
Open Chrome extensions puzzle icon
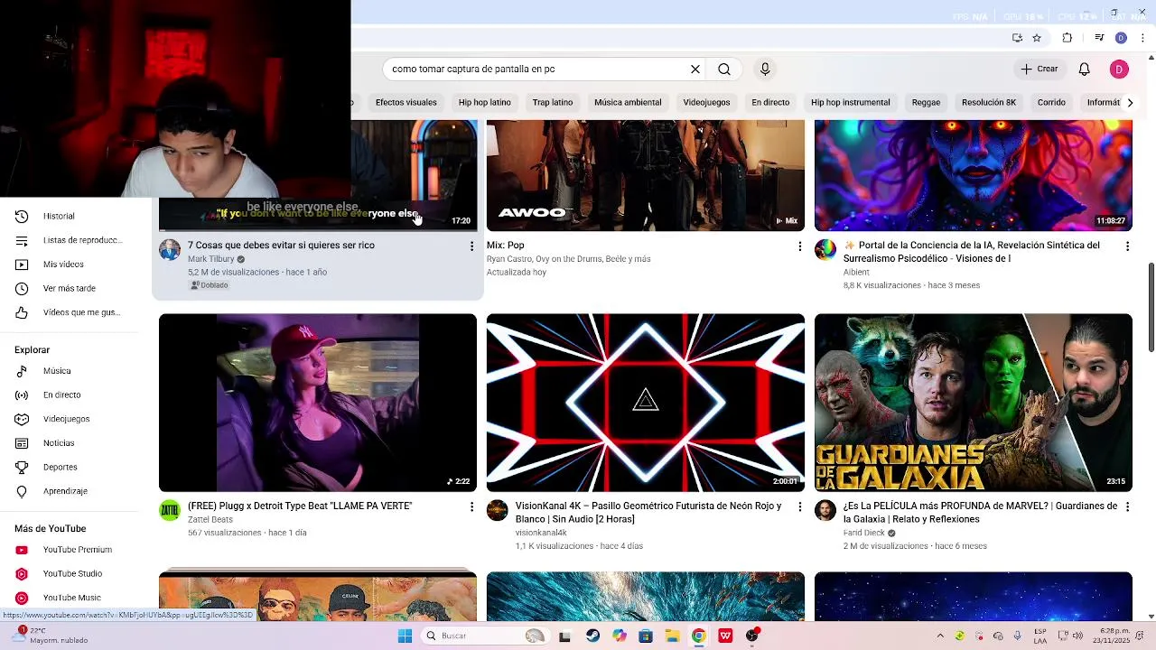coord(1067,38)
